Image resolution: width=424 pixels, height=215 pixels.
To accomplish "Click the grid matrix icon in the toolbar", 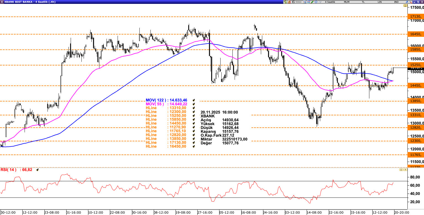I will 304,2.
